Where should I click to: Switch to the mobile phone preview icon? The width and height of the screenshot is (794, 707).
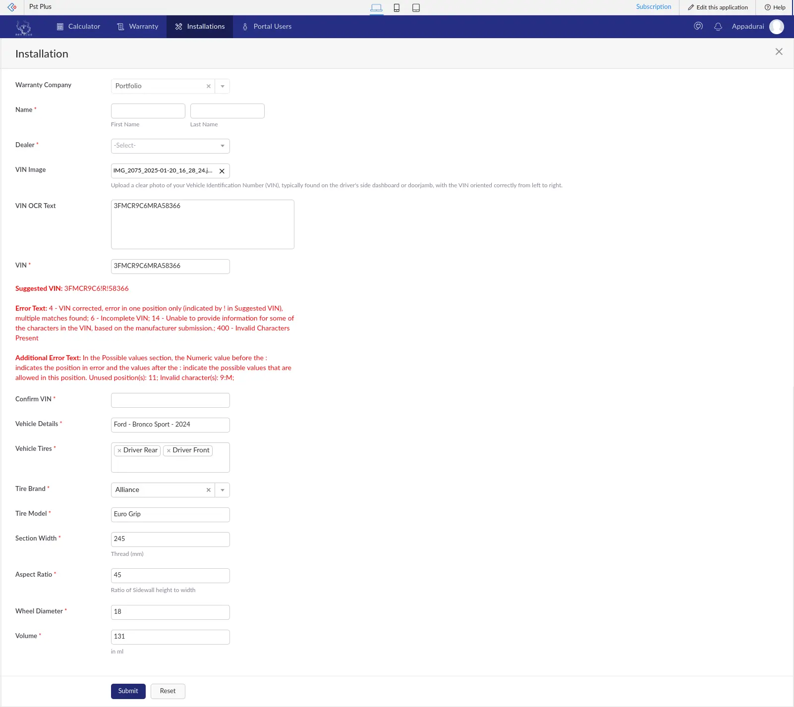point(397,7)
